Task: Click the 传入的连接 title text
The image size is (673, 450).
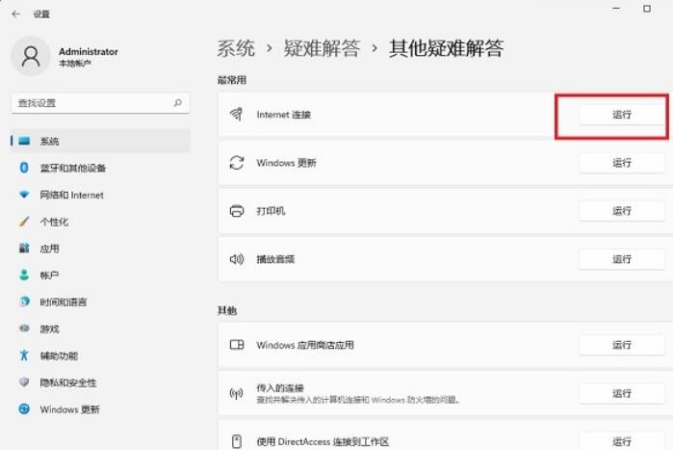Action: pos(280,387)
